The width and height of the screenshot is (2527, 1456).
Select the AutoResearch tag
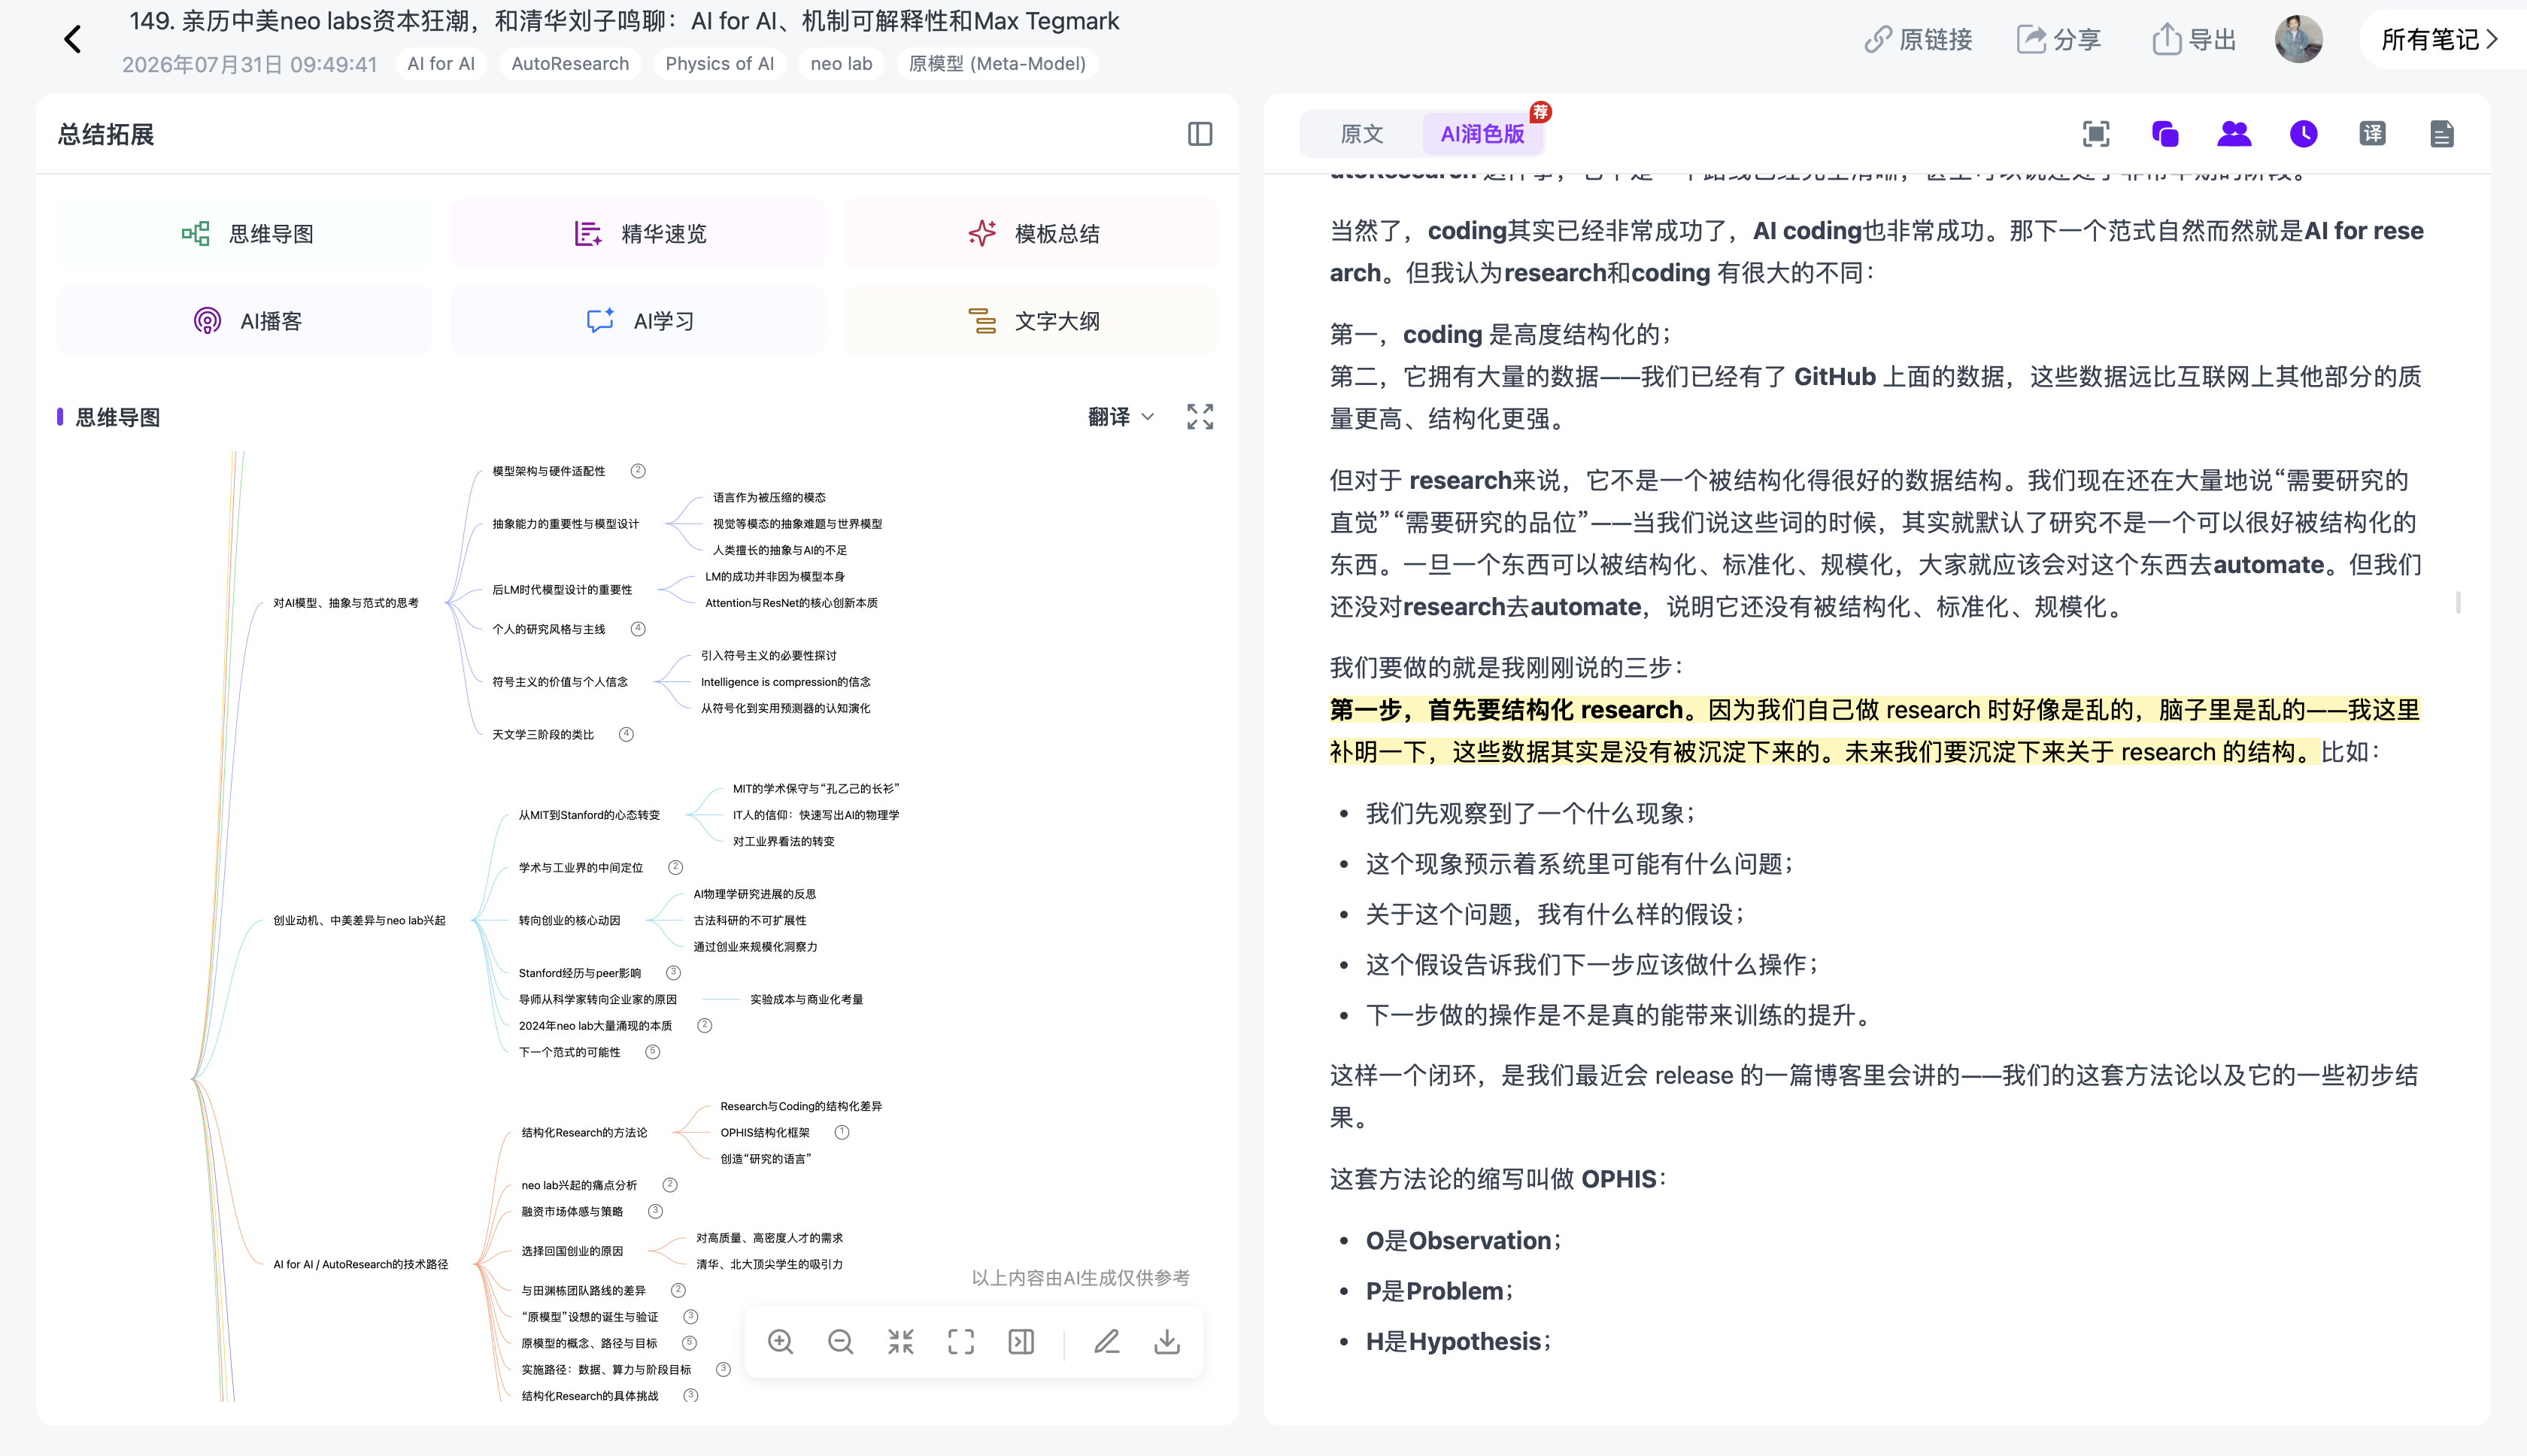point(570,64)
